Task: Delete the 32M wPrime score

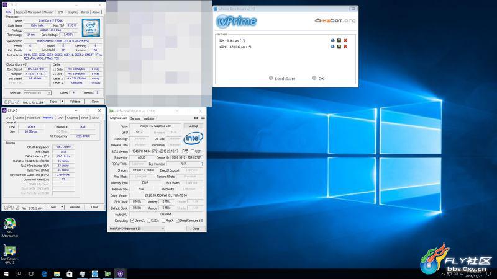Action: pos(345,40)
